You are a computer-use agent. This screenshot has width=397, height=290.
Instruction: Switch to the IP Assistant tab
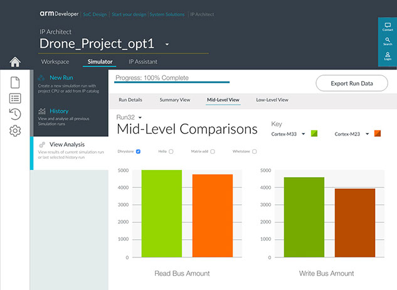pyautogui.click(x=142, y=62)
